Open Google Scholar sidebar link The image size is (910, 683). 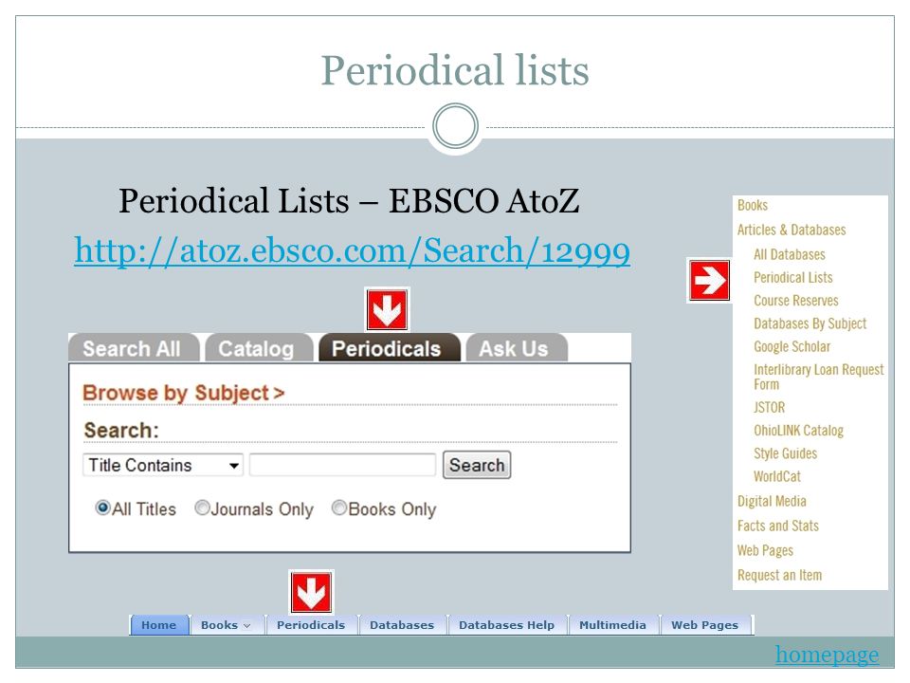[x=792, y=347]
